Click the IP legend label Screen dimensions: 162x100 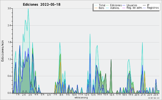pos(148,5)
